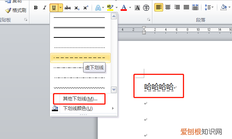Viewport: 232px width, 139px height.
Task: Apply yellow text highlight color
Action: click(x=110, y=8)
